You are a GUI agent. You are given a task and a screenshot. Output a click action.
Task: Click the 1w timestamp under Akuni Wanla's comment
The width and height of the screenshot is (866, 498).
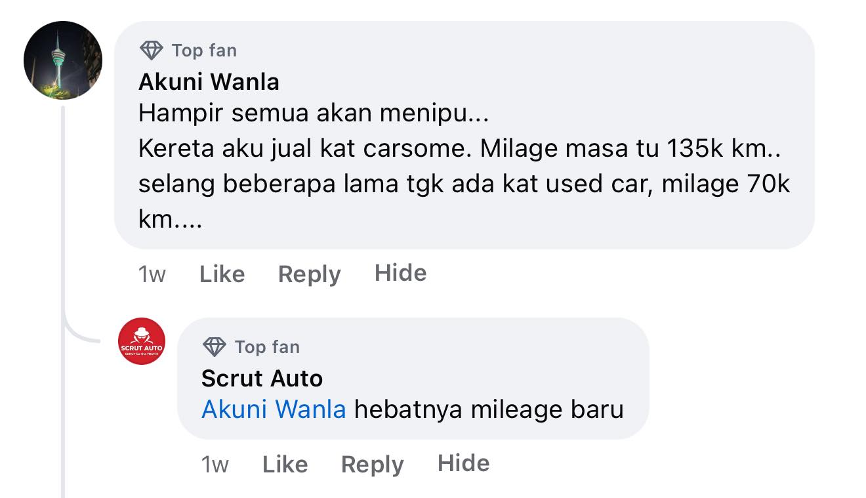(x=152, y=274)
